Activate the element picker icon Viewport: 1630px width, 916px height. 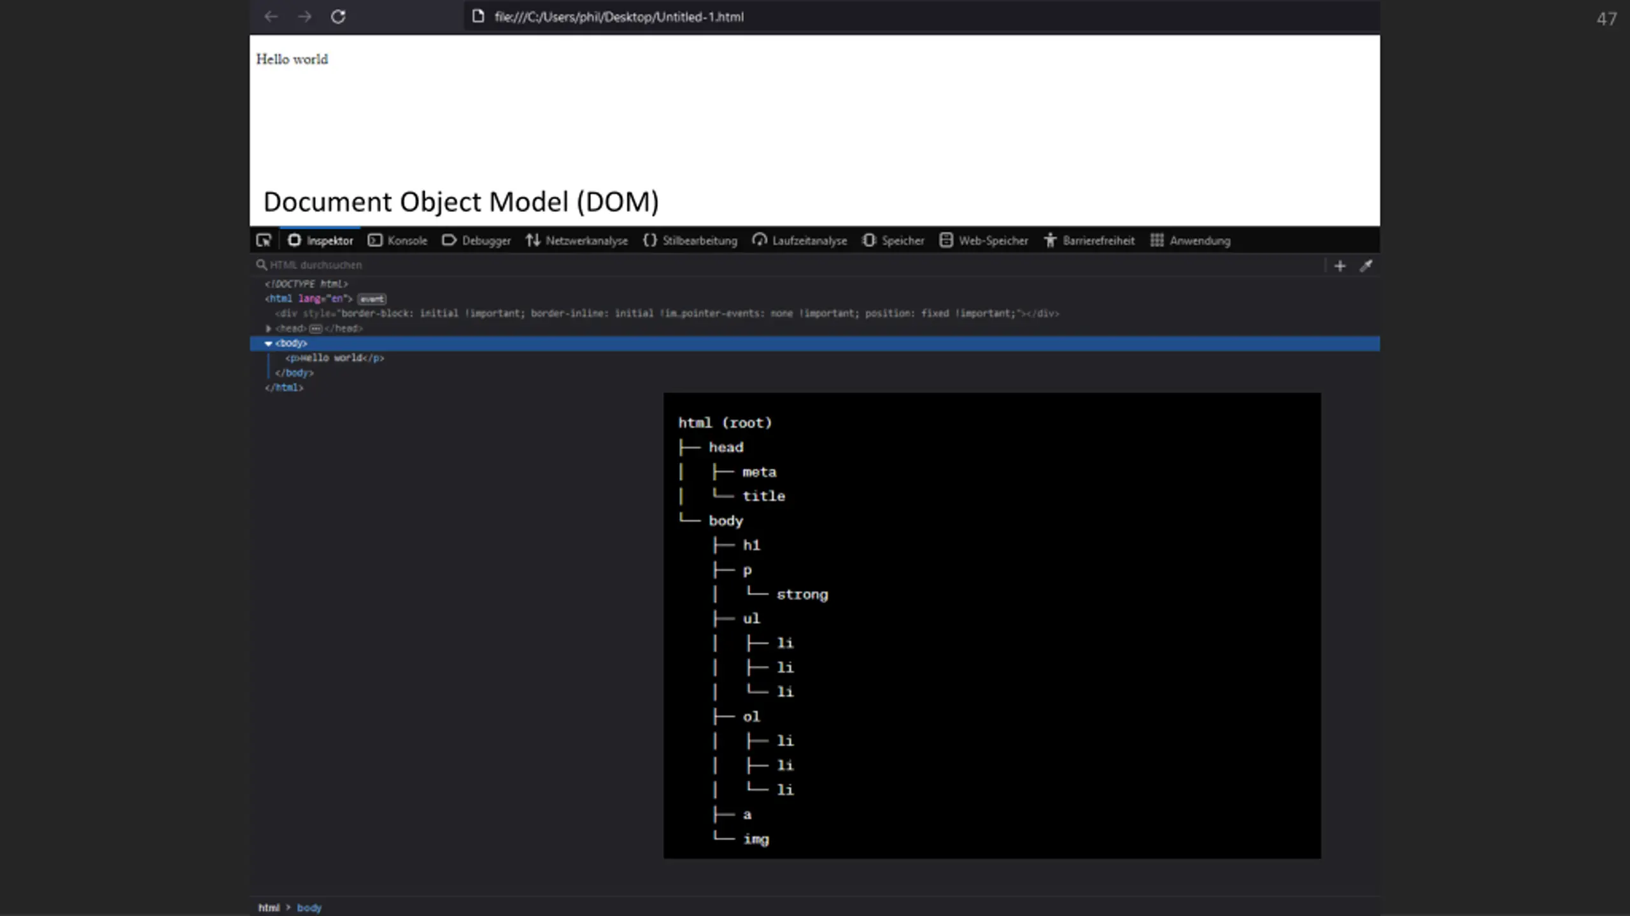[264, 240]
